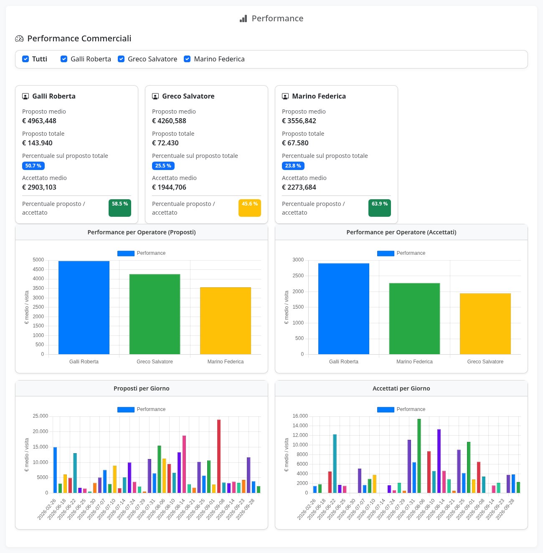This screenshot has width=543, height=553.
Task: Select the Galli Roberta card title
Action: 54,96
